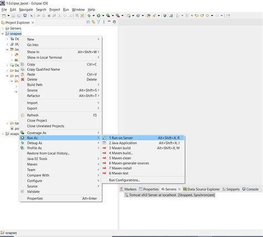The width and height of the screenshot is (263, 237).
Task: Open the Project Explorer view menu
Action: tap(104, 22)
